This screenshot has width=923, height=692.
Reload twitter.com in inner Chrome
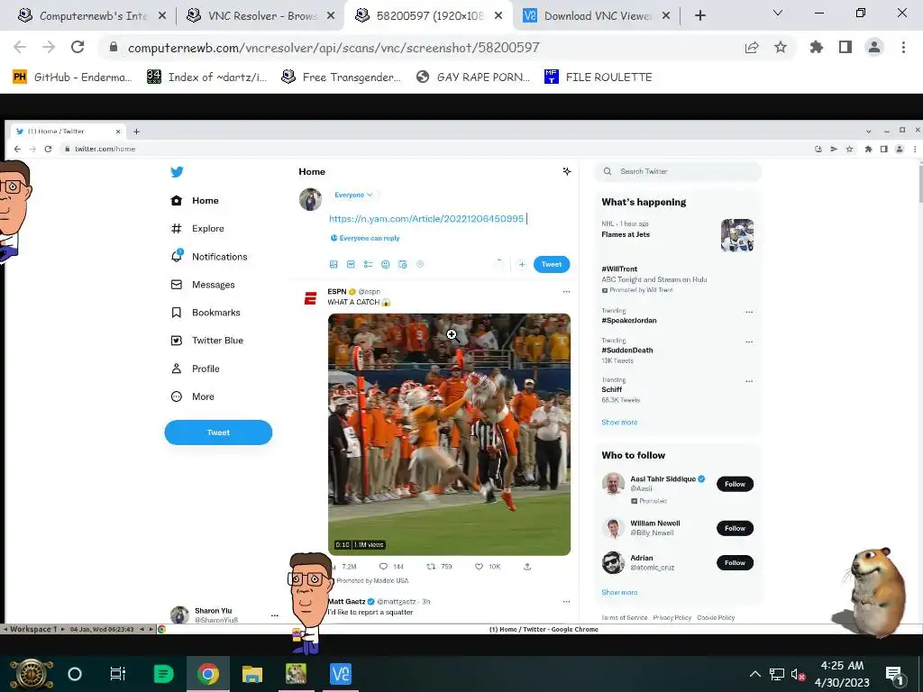[x=49, y=149]
